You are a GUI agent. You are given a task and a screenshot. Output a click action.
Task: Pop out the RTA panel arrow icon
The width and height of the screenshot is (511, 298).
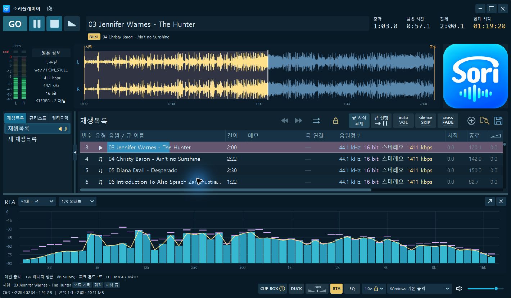[490, 201]
